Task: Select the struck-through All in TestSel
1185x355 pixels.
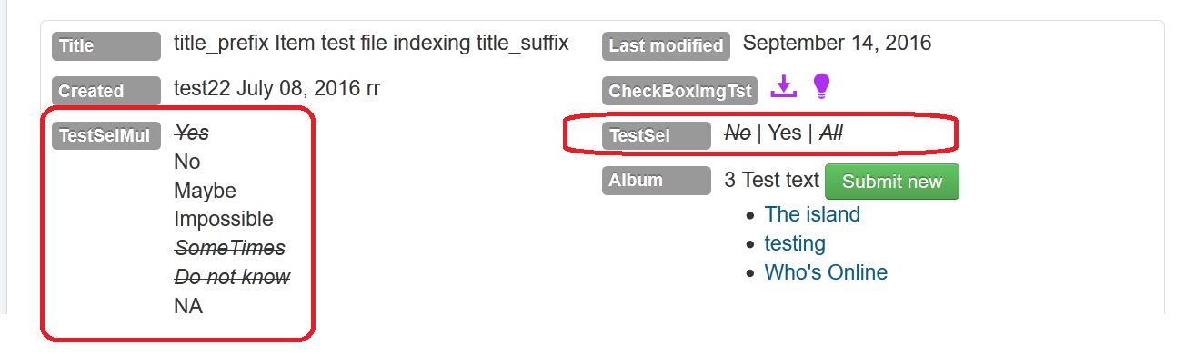Action: pyautogui.click(x=831, y=133)
